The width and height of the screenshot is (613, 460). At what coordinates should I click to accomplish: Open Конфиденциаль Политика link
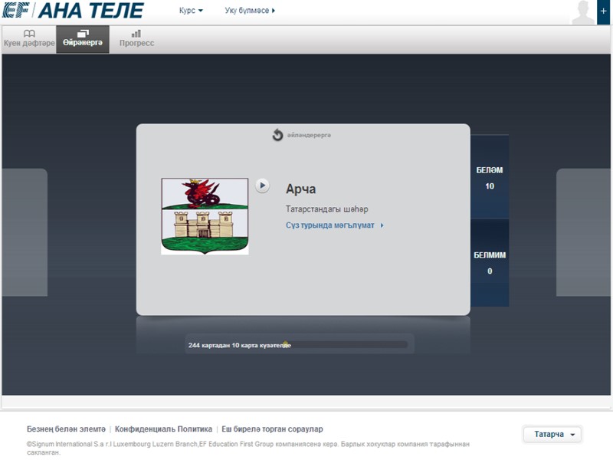pyautogui.click(x=163, y=429)
